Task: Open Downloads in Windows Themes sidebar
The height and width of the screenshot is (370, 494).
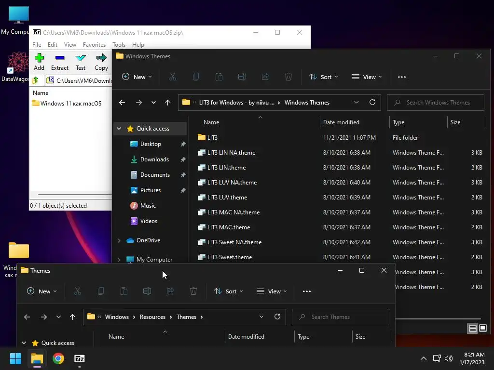Action: click(154, 159)
